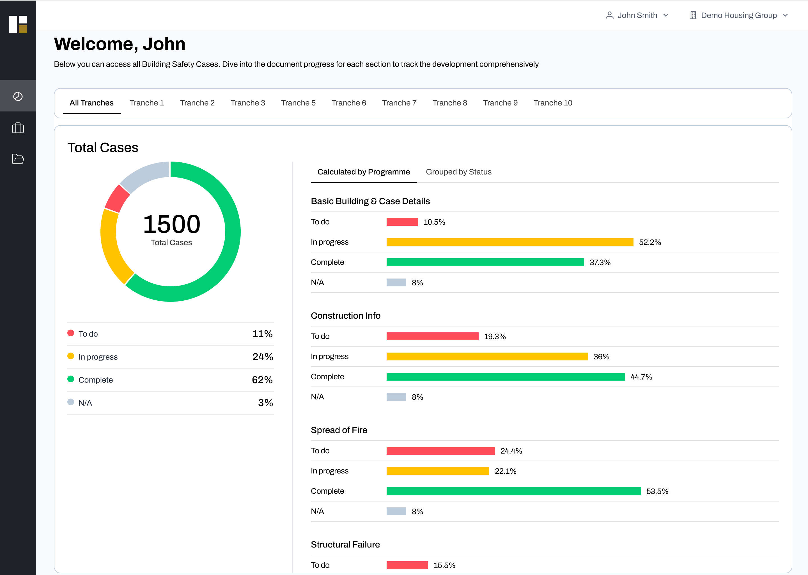
Task: Click the user profile icon beside John Smith
Action: click(x=609, y=15)
